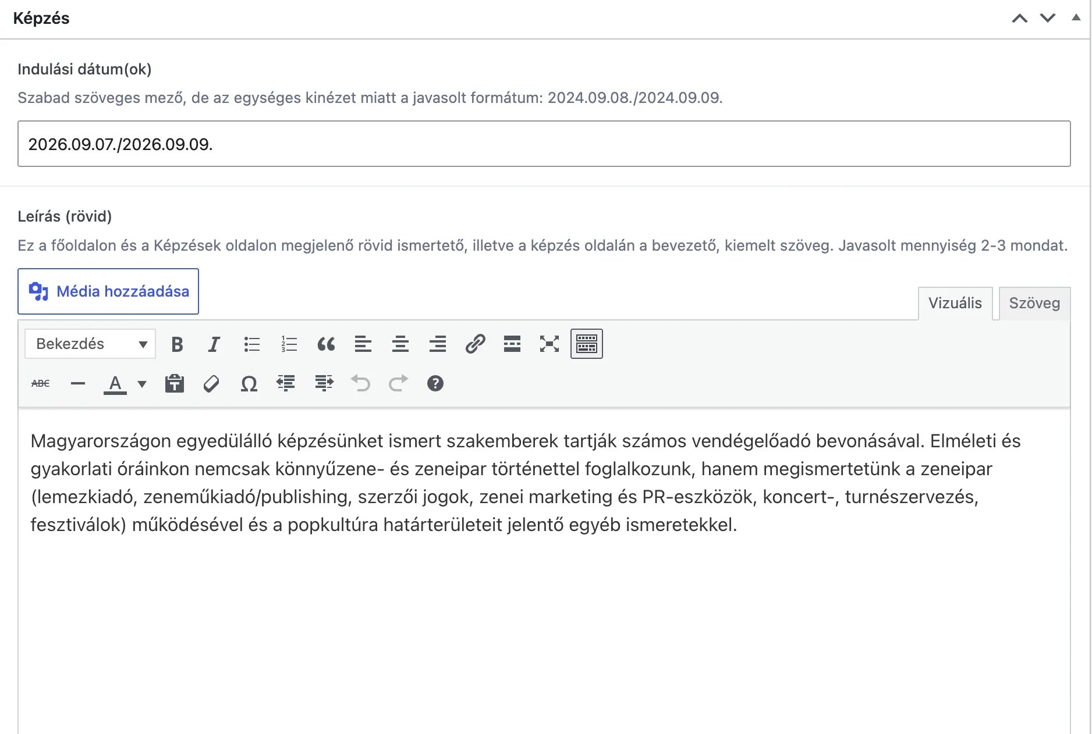Toggle the second toolbar row

pos(587,344)
